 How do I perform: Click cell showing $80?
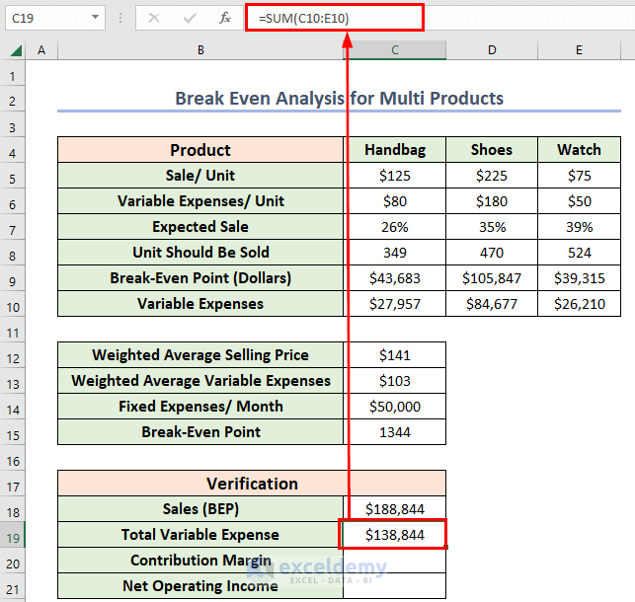click(395, 201)
